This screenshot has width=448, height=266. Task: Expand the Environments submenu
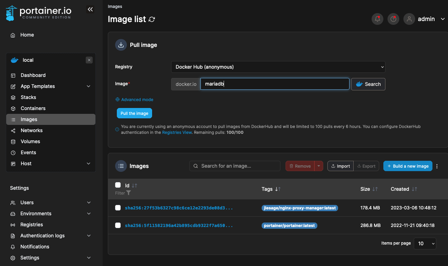(x=89, y=214)
